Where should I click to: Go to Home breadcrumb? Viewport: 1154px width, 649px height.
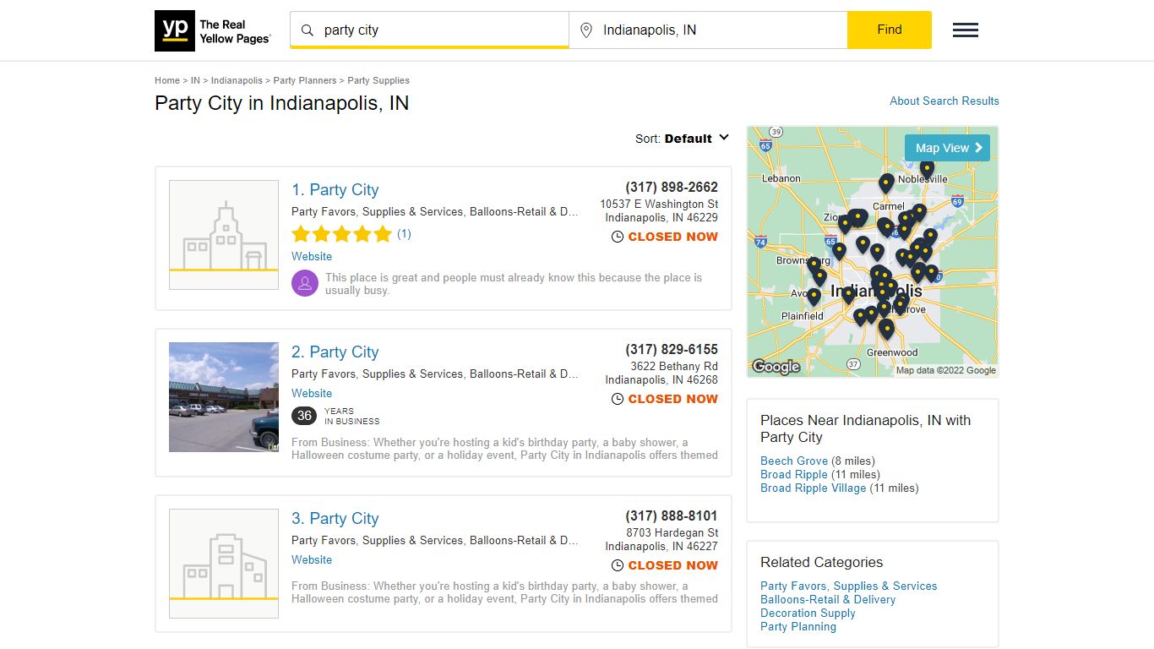[x=167, y=81]
